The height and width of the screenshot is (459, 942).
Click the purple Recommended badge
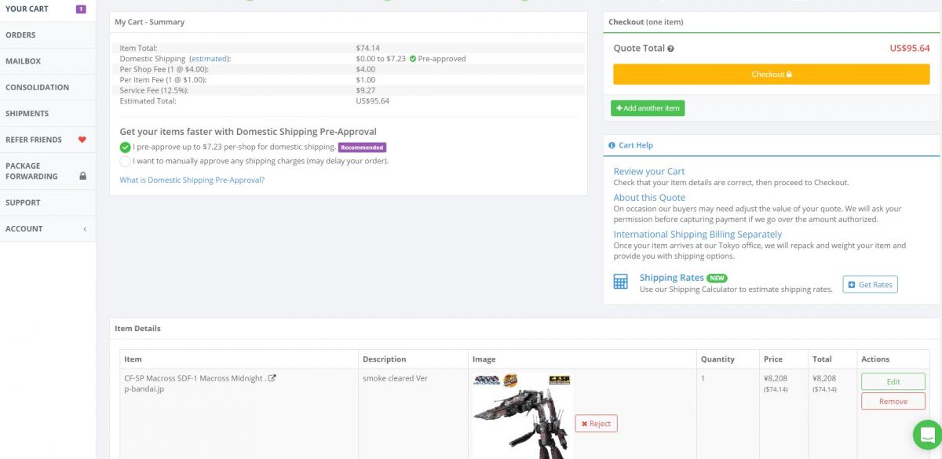tap(363, 148)
